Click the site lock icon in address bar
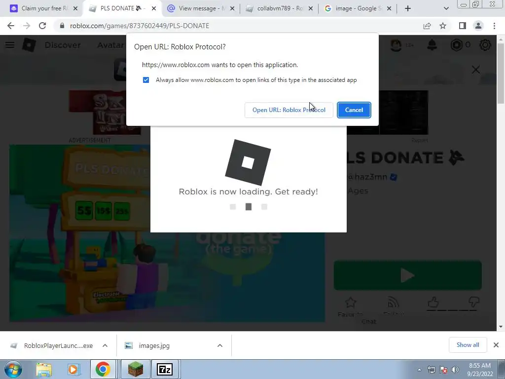The width and height of the screenshot is (505, 379). click(62, 26)
